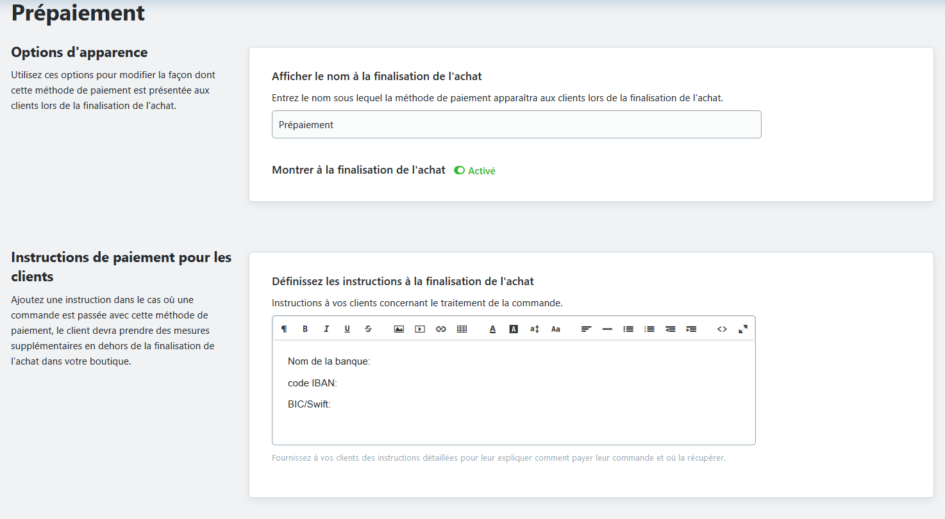This screenshot has height=519, width=945.
Task: Click the payment name field containing 'Prépaiement'
Action: 517,124
